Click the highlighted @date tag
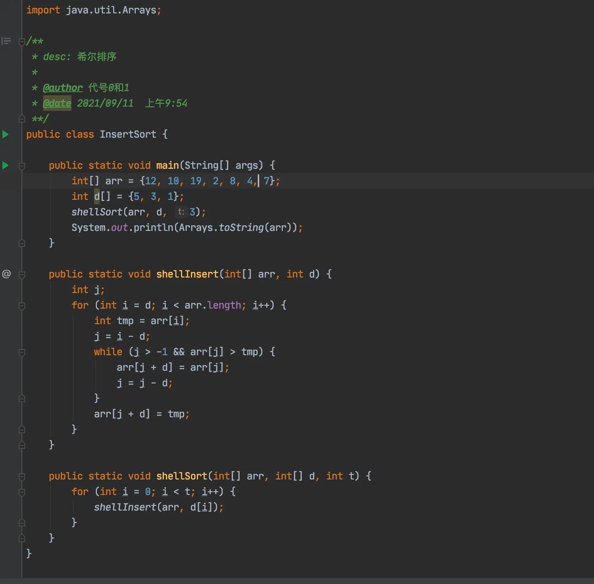 (57, 103)
